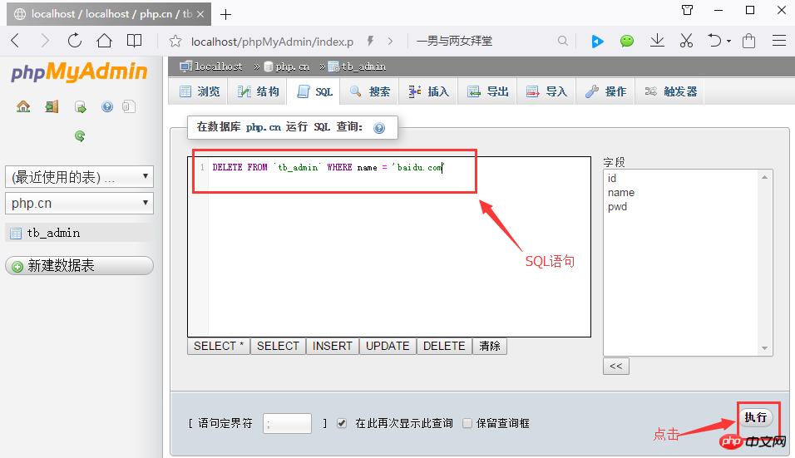795x458 pixels.
Task: Click php.cn in the breadcrumb
Action: (x=292, y=66)
